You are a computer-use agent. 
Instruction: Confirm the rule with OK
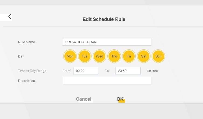120,99
